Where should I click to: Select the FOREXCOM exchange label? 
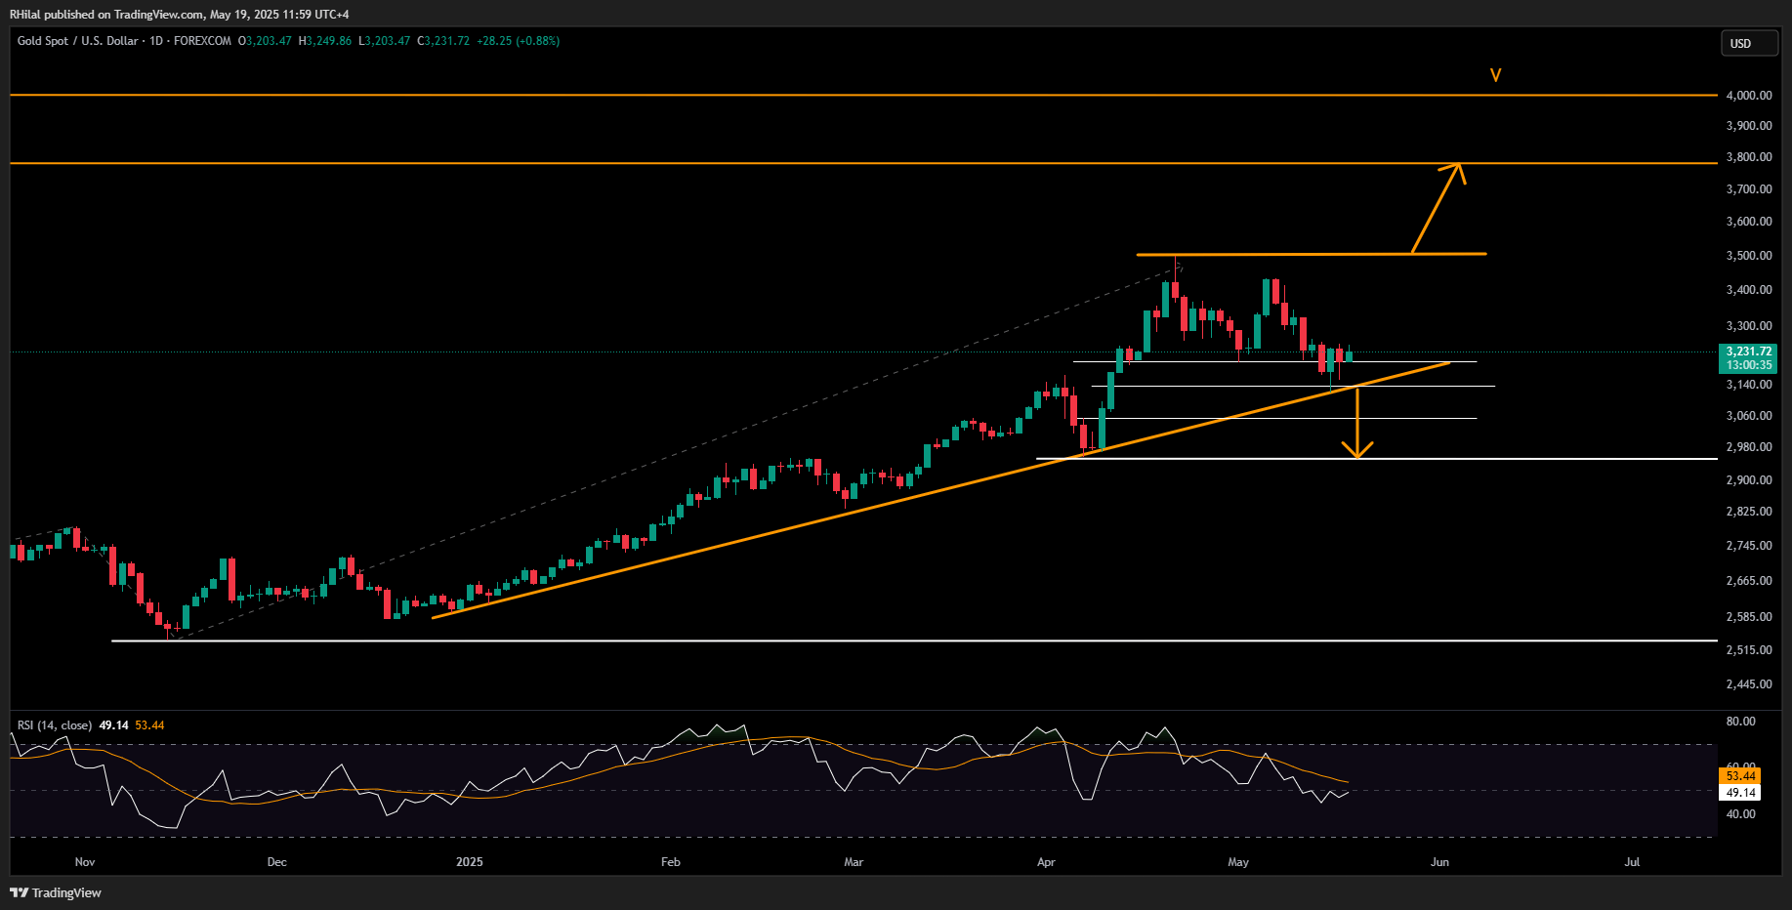pyautogui.click(x=202, y=41)
